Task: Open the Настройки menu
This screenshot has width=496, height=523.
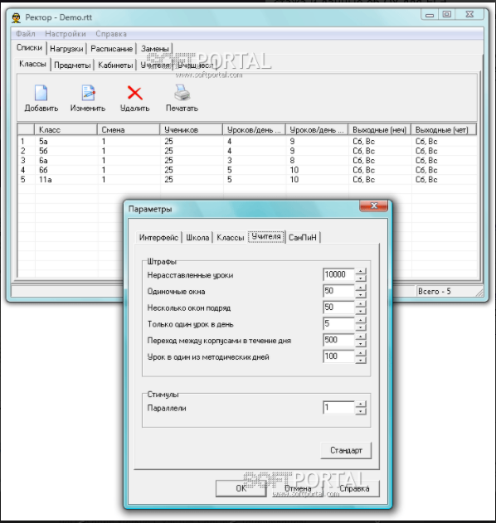Action: click(66, 34)
